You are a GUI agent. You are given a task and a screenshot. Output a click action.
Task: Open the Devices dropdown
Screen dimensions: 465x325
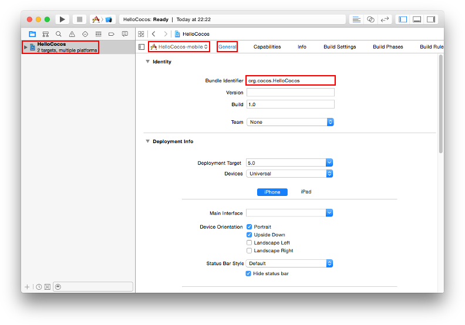coord(289,174)
